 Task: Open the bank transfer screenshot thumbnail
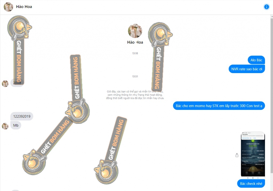click(253, 154)
